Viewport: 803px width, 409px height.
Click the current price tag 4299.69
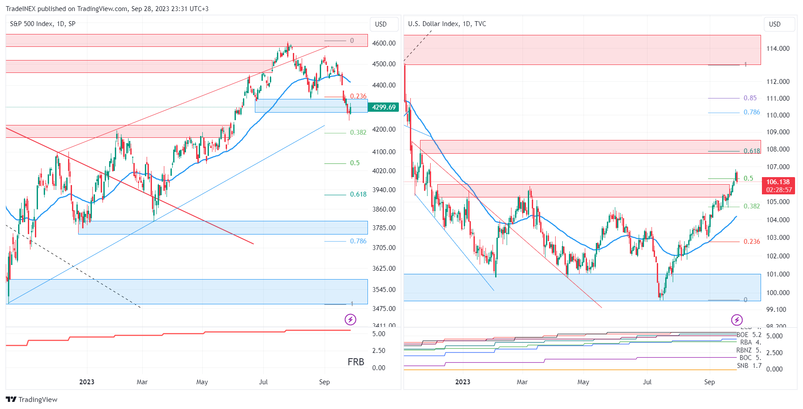pyautogui.click(x=383, y=107)
